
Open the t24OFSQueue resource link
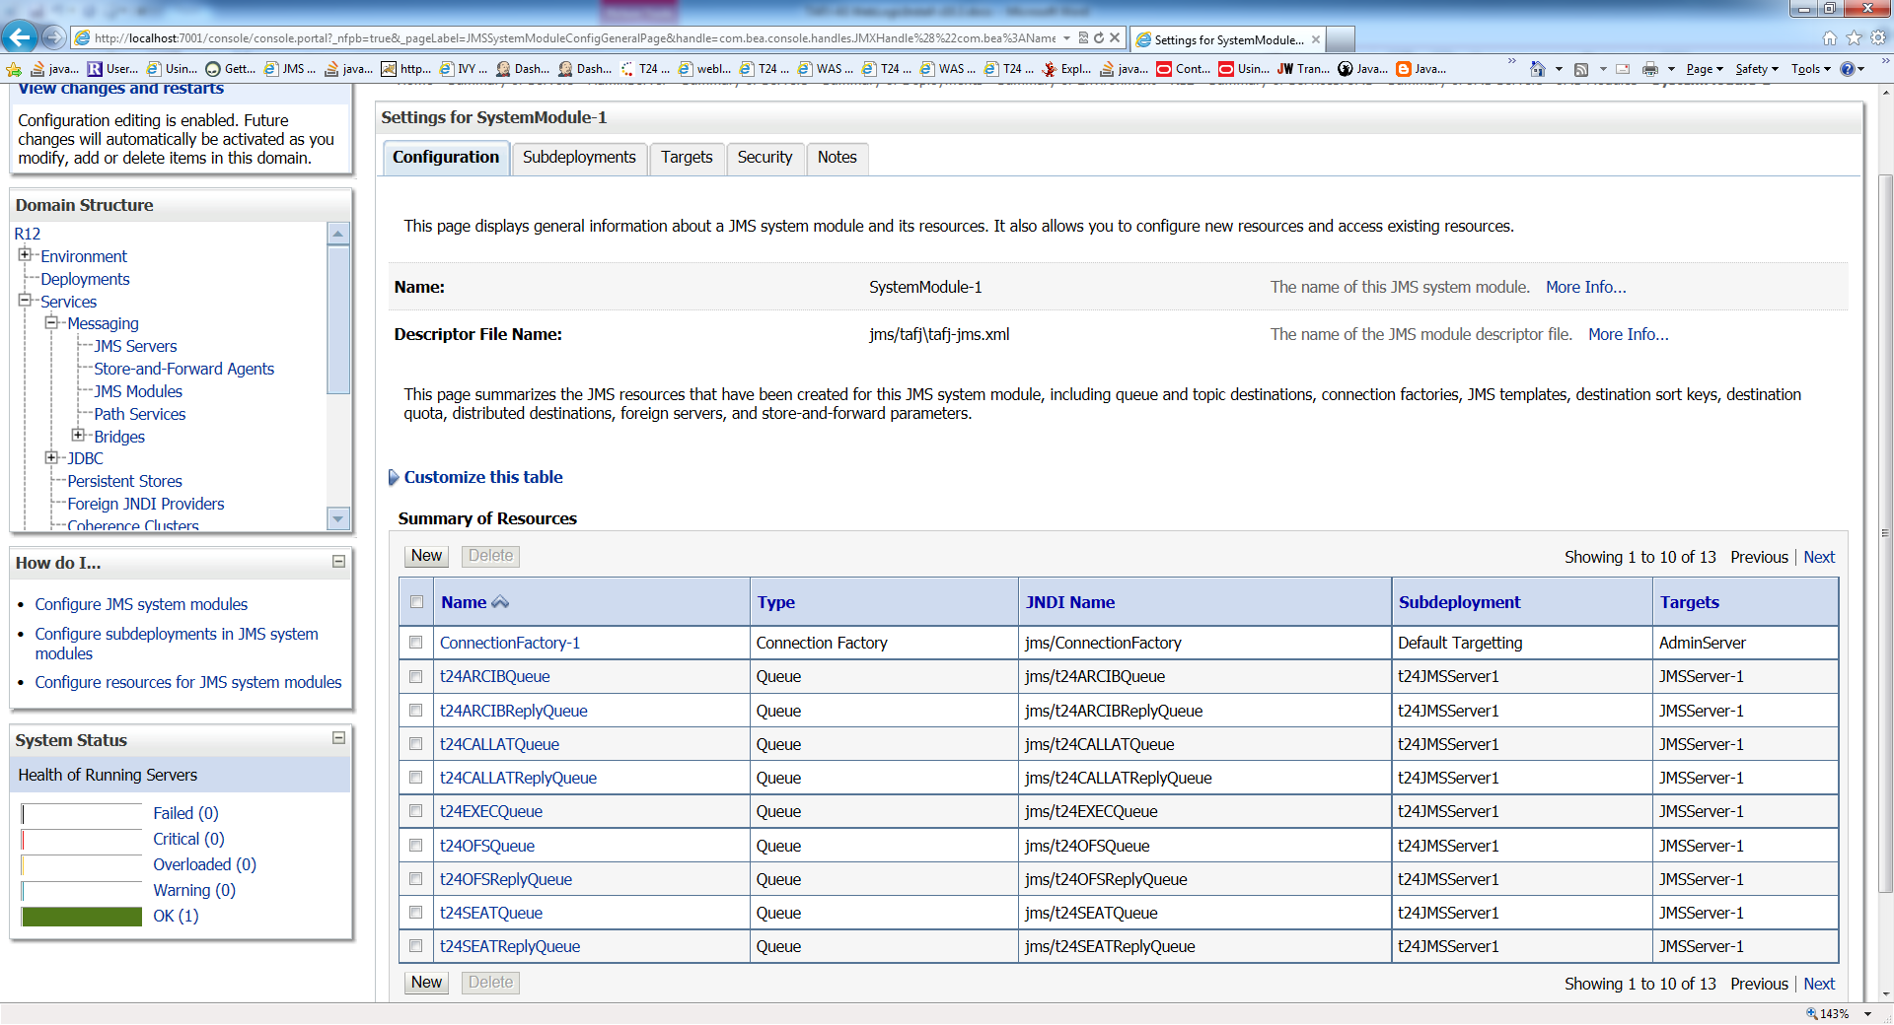tap(487, 846)
